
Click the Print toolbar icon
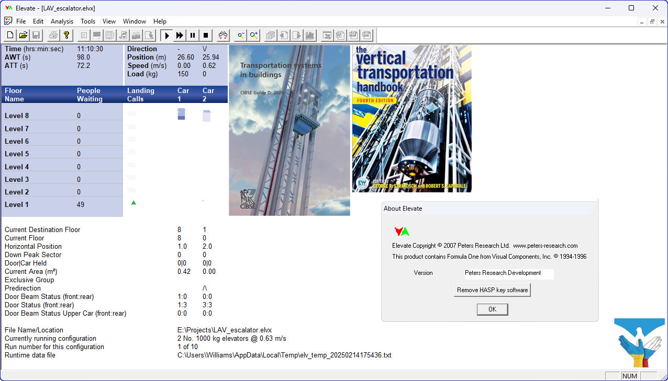pyautogui.click(x=53, y=35)
